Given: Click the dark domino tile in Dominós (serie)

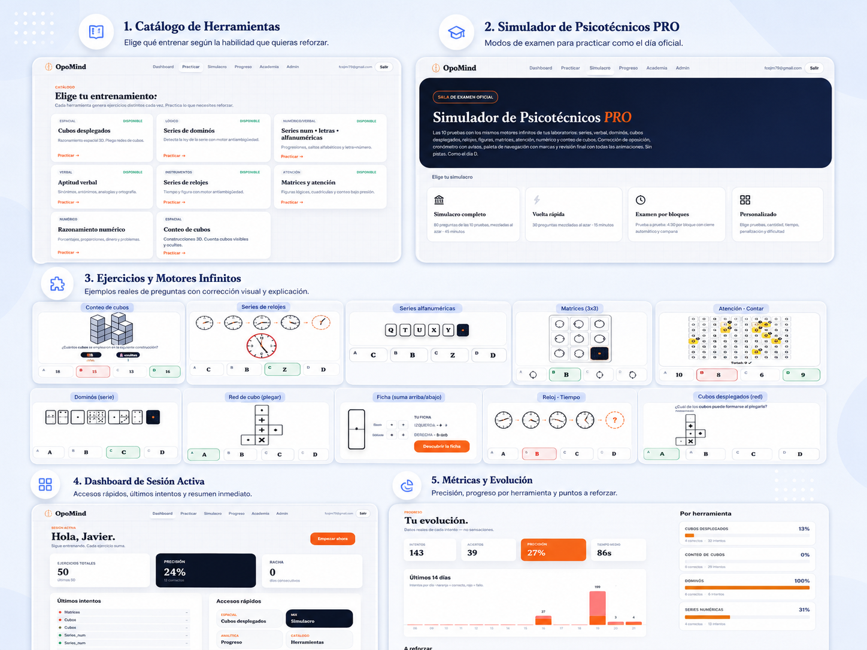Looking at the screenshot, I should coord(153,417).
